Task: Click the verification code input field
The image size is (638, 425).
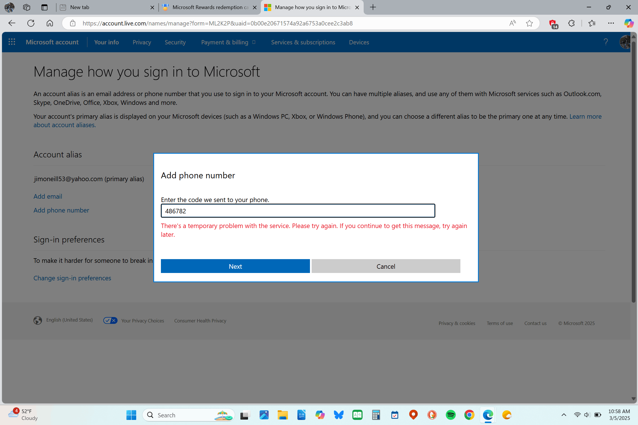Action: coord(298,211)
